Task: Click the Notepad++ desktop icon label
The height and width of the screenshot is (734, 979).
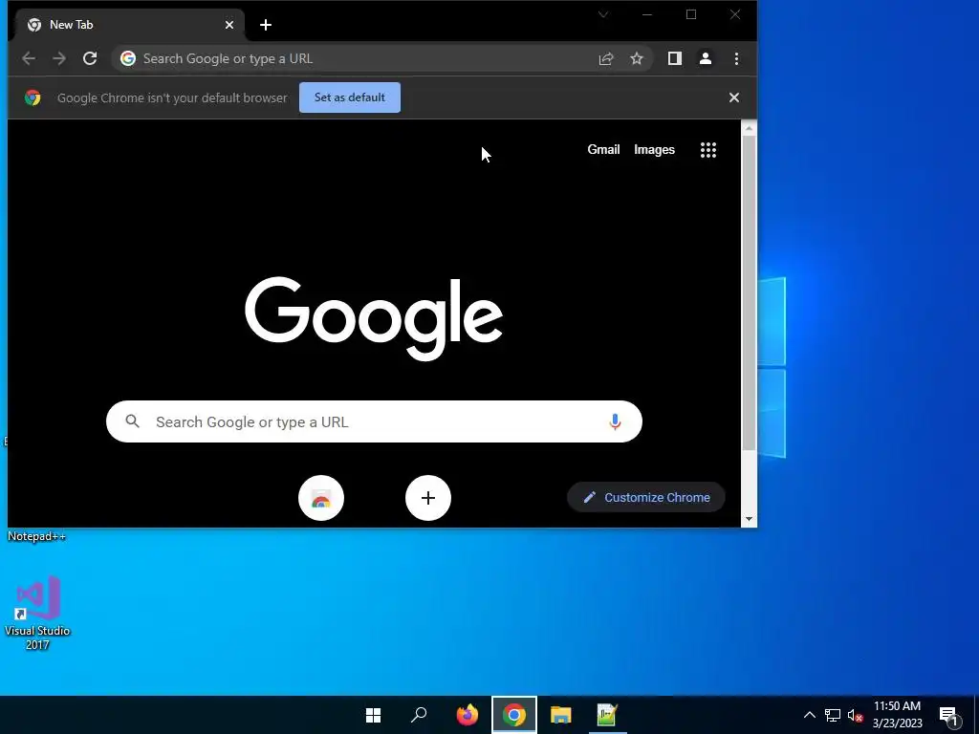Action: [x=37, y=536]
